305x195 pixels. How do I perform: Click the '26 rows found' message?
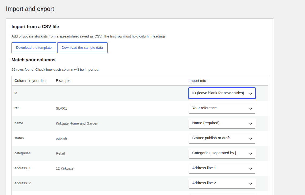click(55, 70)
